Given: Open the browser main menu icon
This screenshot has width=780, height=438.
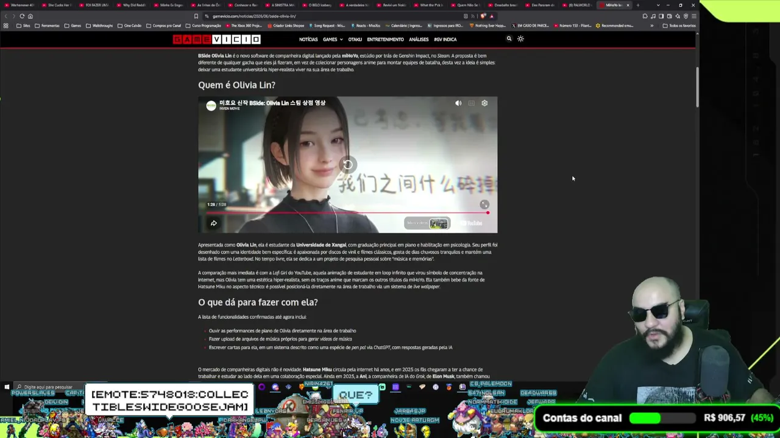Looking at the screenshot, I should (693, 16).
